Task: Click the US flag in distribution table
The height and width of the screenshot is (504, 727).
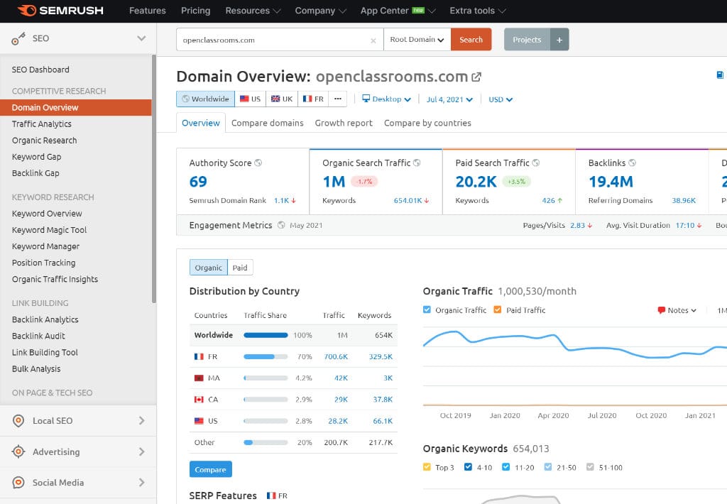Action: pyautogui.click(x=199, y=421)
